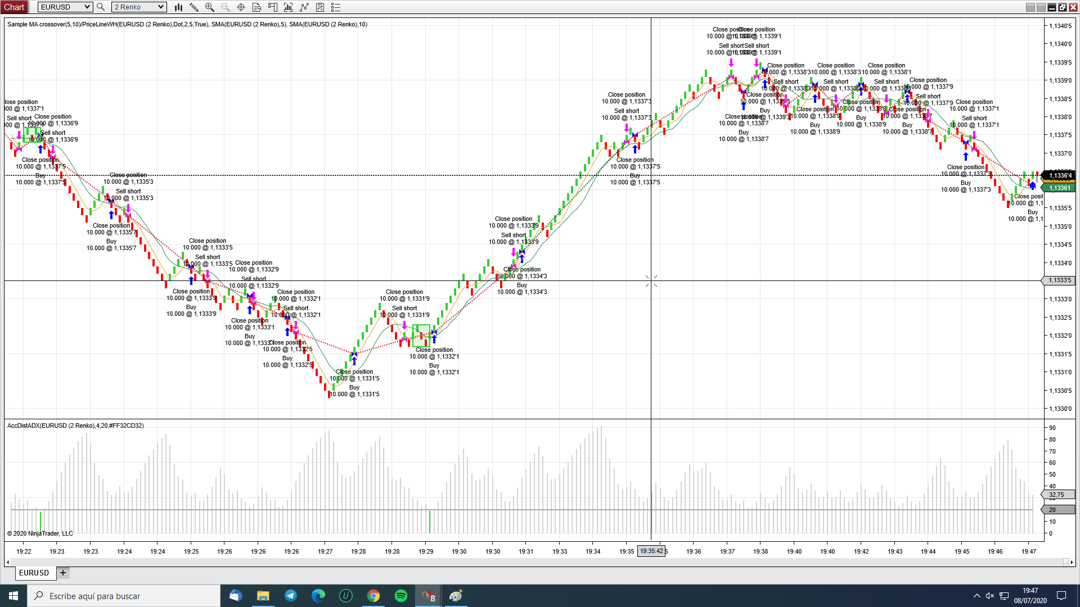Toggle the Chart Trader panel

click(273, 7)
